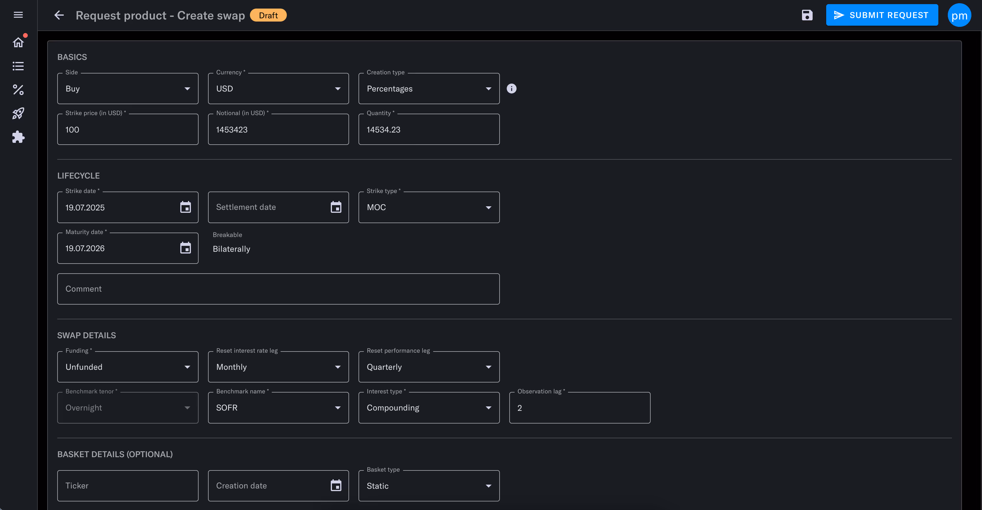Open the Reset interest rate leg dropdown

click(278, 367)
